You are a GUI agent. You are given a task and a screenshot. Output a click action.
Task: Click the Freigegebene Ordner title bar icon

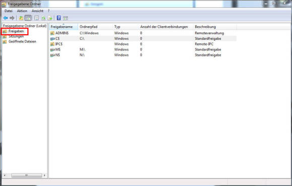pos(4,4)
